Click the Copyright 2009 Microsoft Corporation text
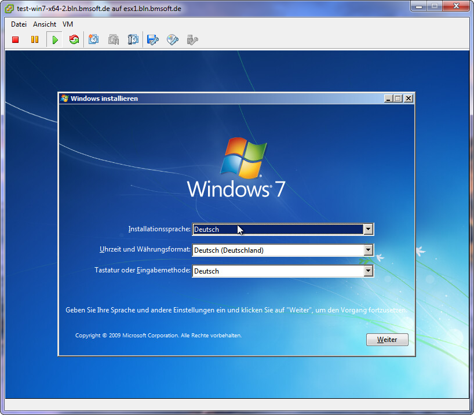This screenshot has width=474, height=415. tap(158, 336)
